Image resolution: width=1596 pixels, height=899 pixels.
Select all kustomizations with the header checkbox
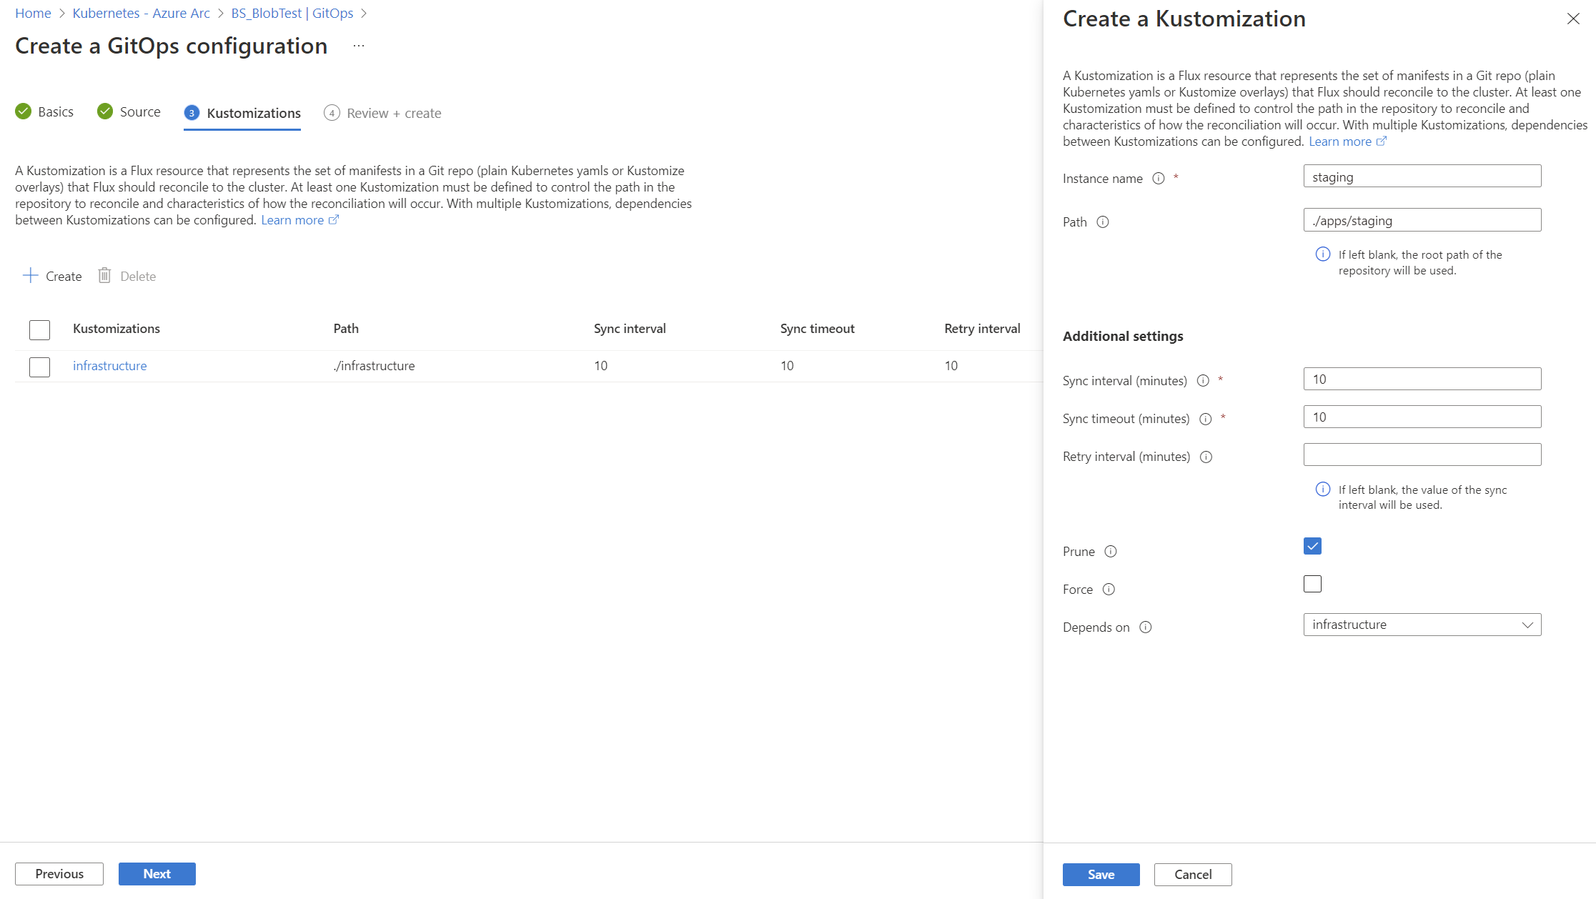pyautogui.click(x=39, y=329)
